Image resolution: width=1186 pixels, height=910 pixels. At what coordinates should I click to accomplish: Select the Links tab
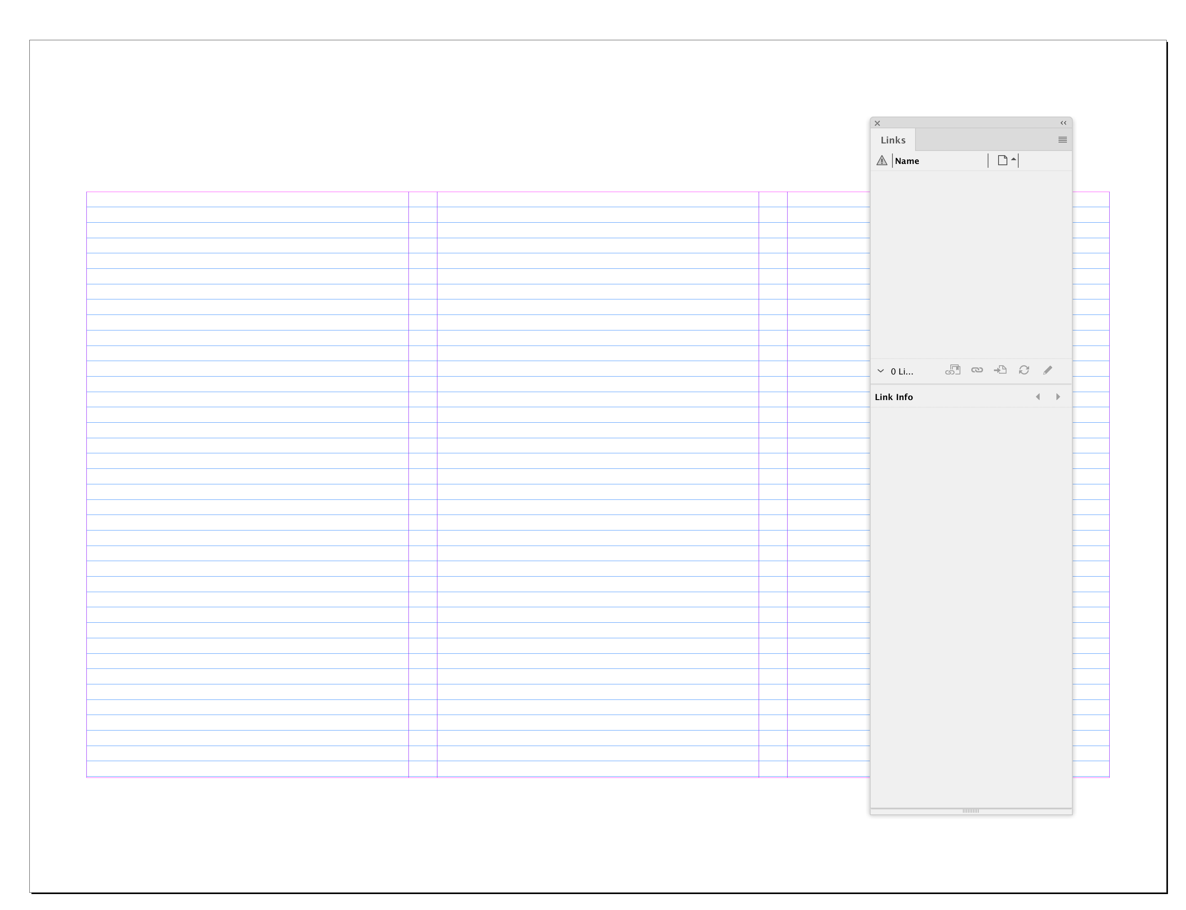[x=892, y=140]
